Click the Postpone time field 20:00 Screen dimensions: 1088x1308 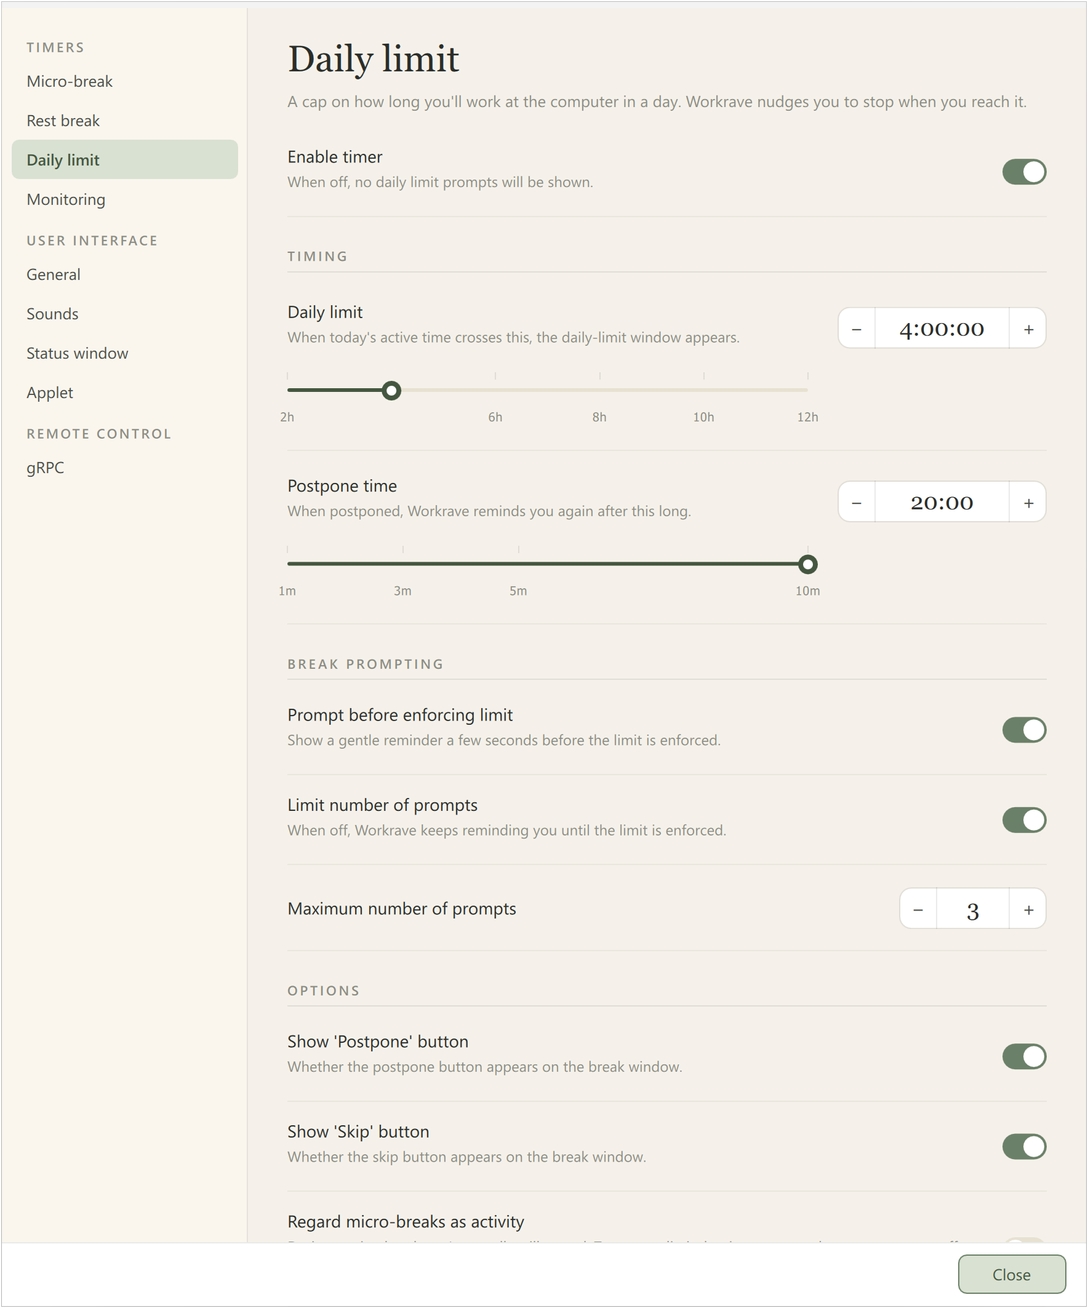tap(942, 502)
